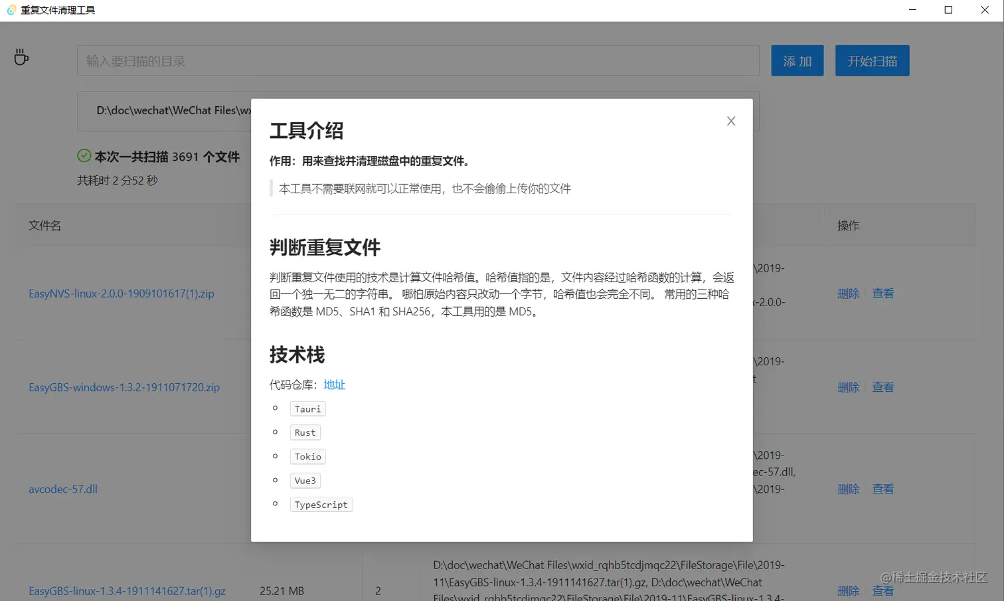Delete EasyNVS-linux-2.0.0 zip row
Image resolution: width=1004 pixels, height=601 pixels.
849,294
